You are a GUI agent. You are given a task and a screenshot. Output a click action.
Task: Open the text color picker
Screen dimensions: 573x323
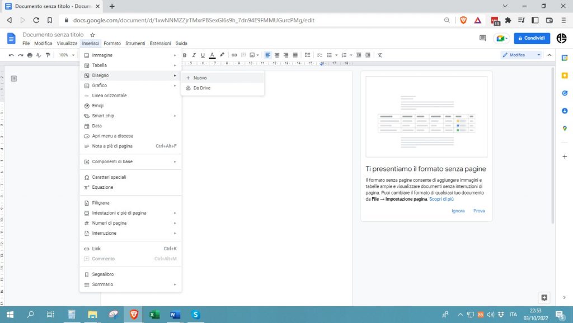pyautogui.click(x=212, y=55)
